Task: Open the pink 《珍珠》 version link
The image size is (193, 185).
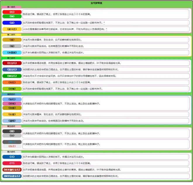Action: click(12, 103)
